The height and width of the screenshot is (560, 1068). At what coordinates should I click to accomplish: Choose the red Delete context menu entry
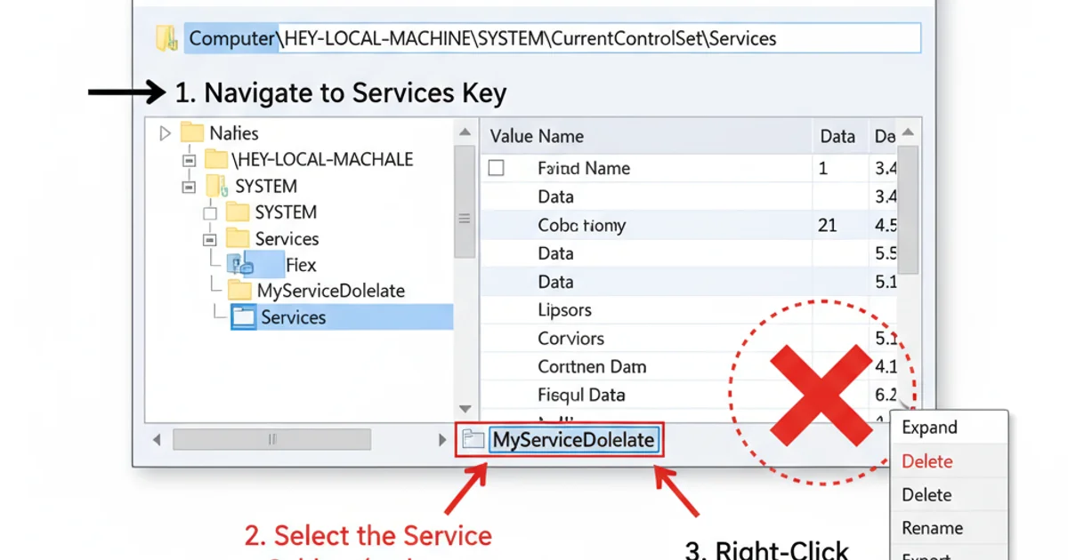click(x=926, y=461)
